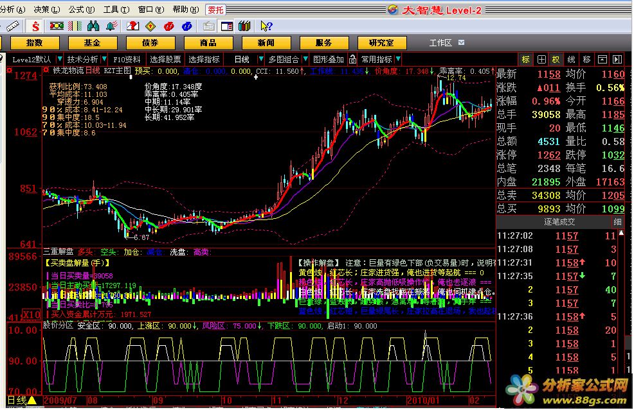Image resolution: width=634 pixels, height=410 pixels.
Task: Click the 11:27:31 trade row
Action: tap(557, 262)
